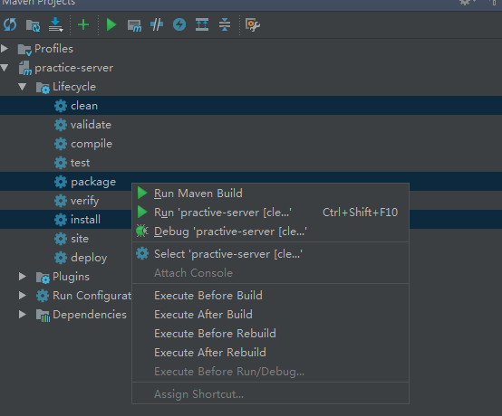Choose Run 'practive-server [cle...' menu entry
This screenshot has width=502, height=416.
pyautogui.click(x=271, y=213)
